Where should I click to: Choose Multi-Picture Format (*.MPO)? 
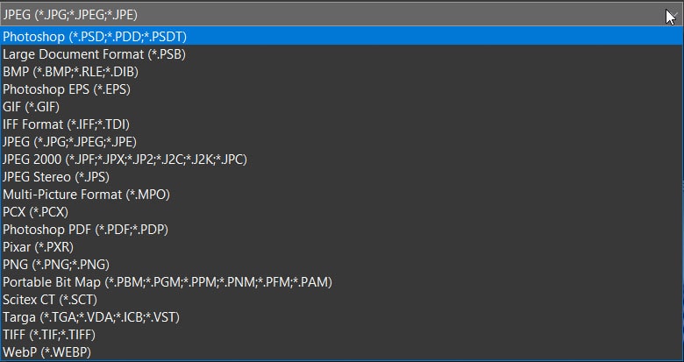(342, 195)
